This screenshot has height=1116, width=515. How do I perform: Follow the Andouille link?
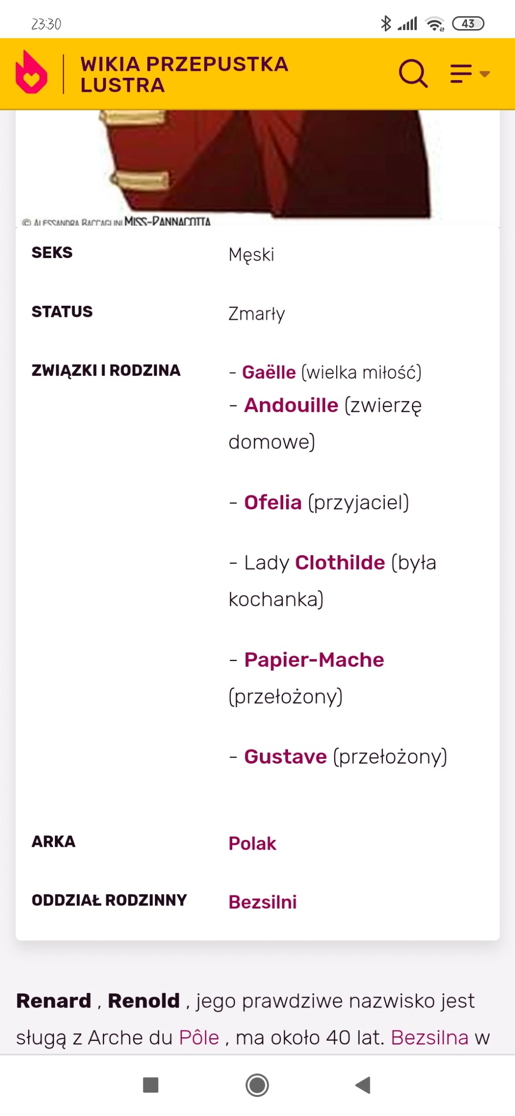point(291,405)
